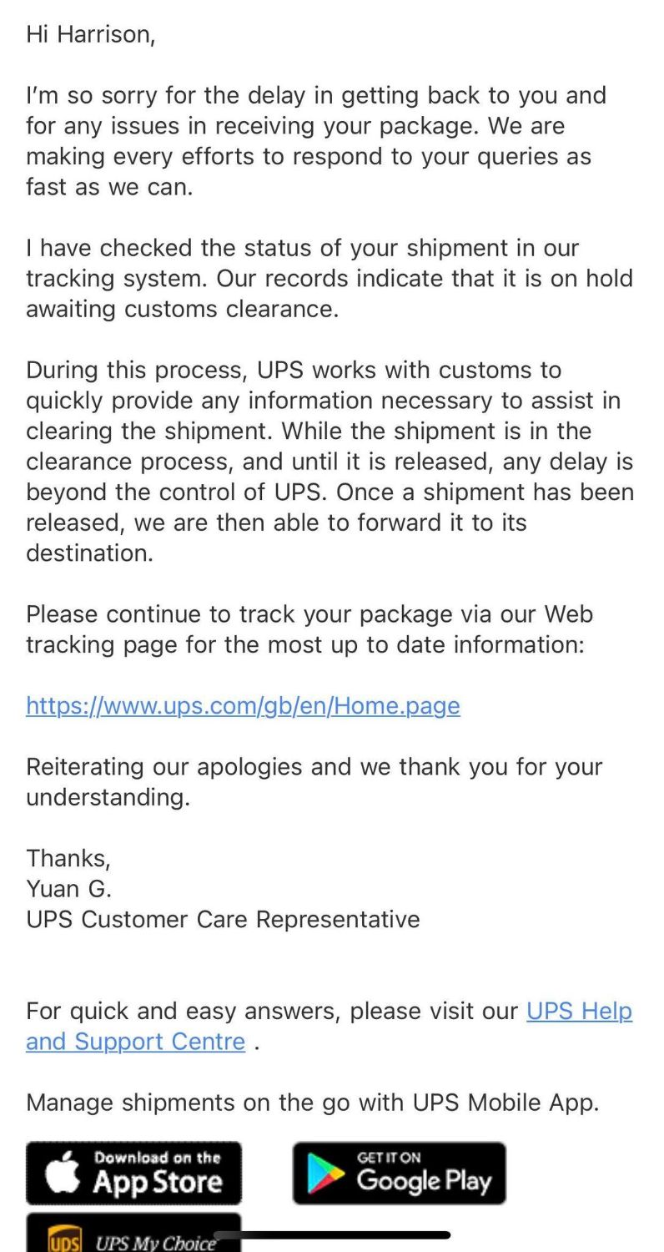Tap the Get it on Google Play badge

399,1173
